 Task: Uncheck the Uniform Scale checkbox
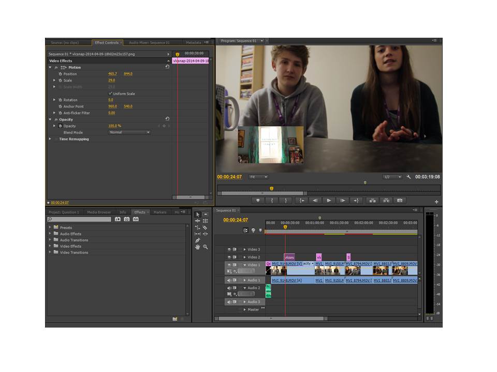pos(110,94)
